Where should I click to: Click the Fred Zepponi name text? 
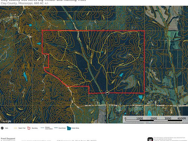pyautogui.click(x=8, y=139)
